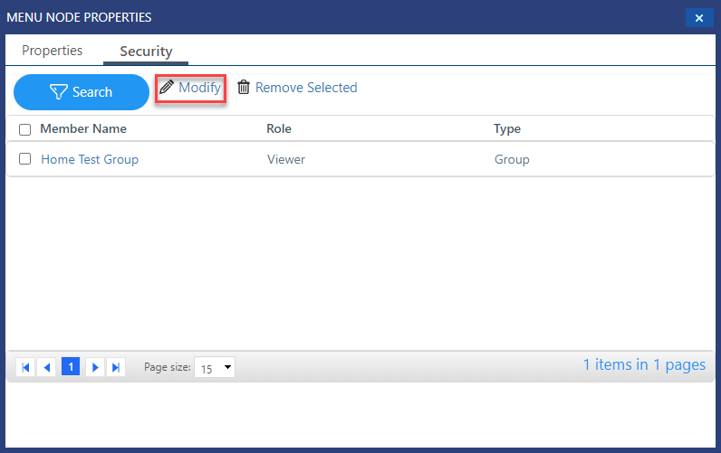Go to the previous page arrow

[x=46, y=367]
